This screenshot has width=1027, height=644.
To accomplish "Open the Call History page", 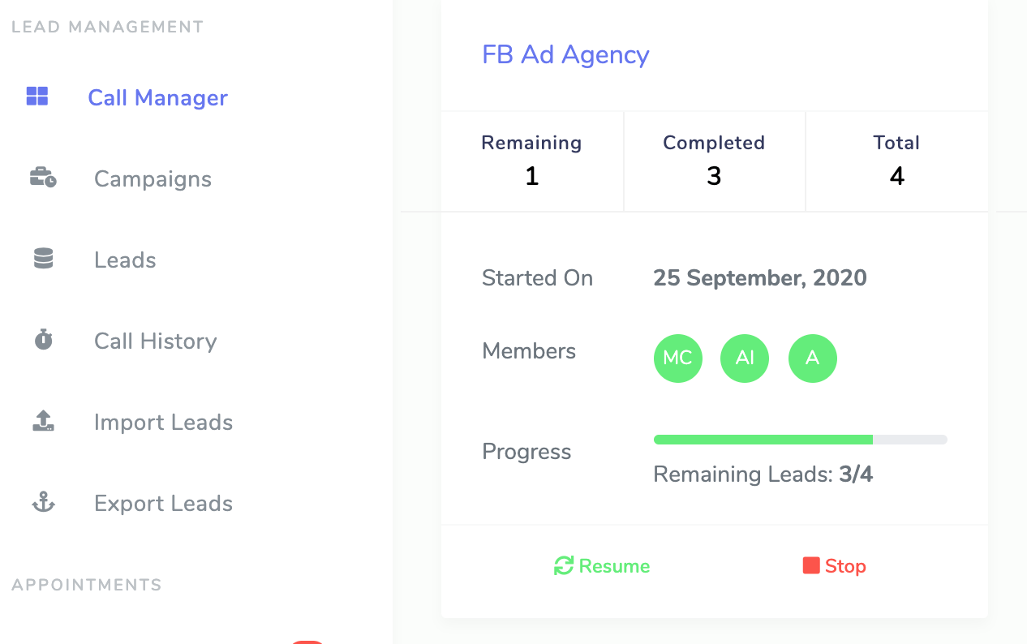I will point(155,341).
